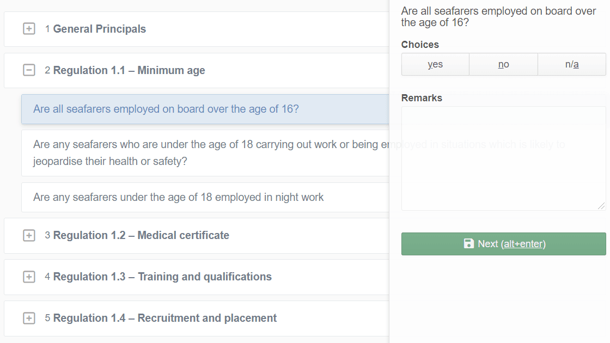Expand the General Principals section plus icon
The width and height of the screenshot is (610, 343).
[29, 29]
